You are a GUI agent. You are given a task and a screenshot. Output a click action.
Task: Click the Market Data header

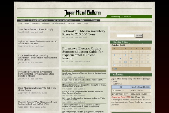(131, 75)
